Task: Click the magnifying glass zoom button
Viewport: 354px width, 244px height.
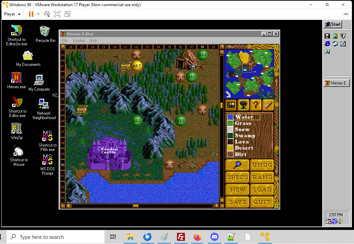Action: [x=237, y=165]
